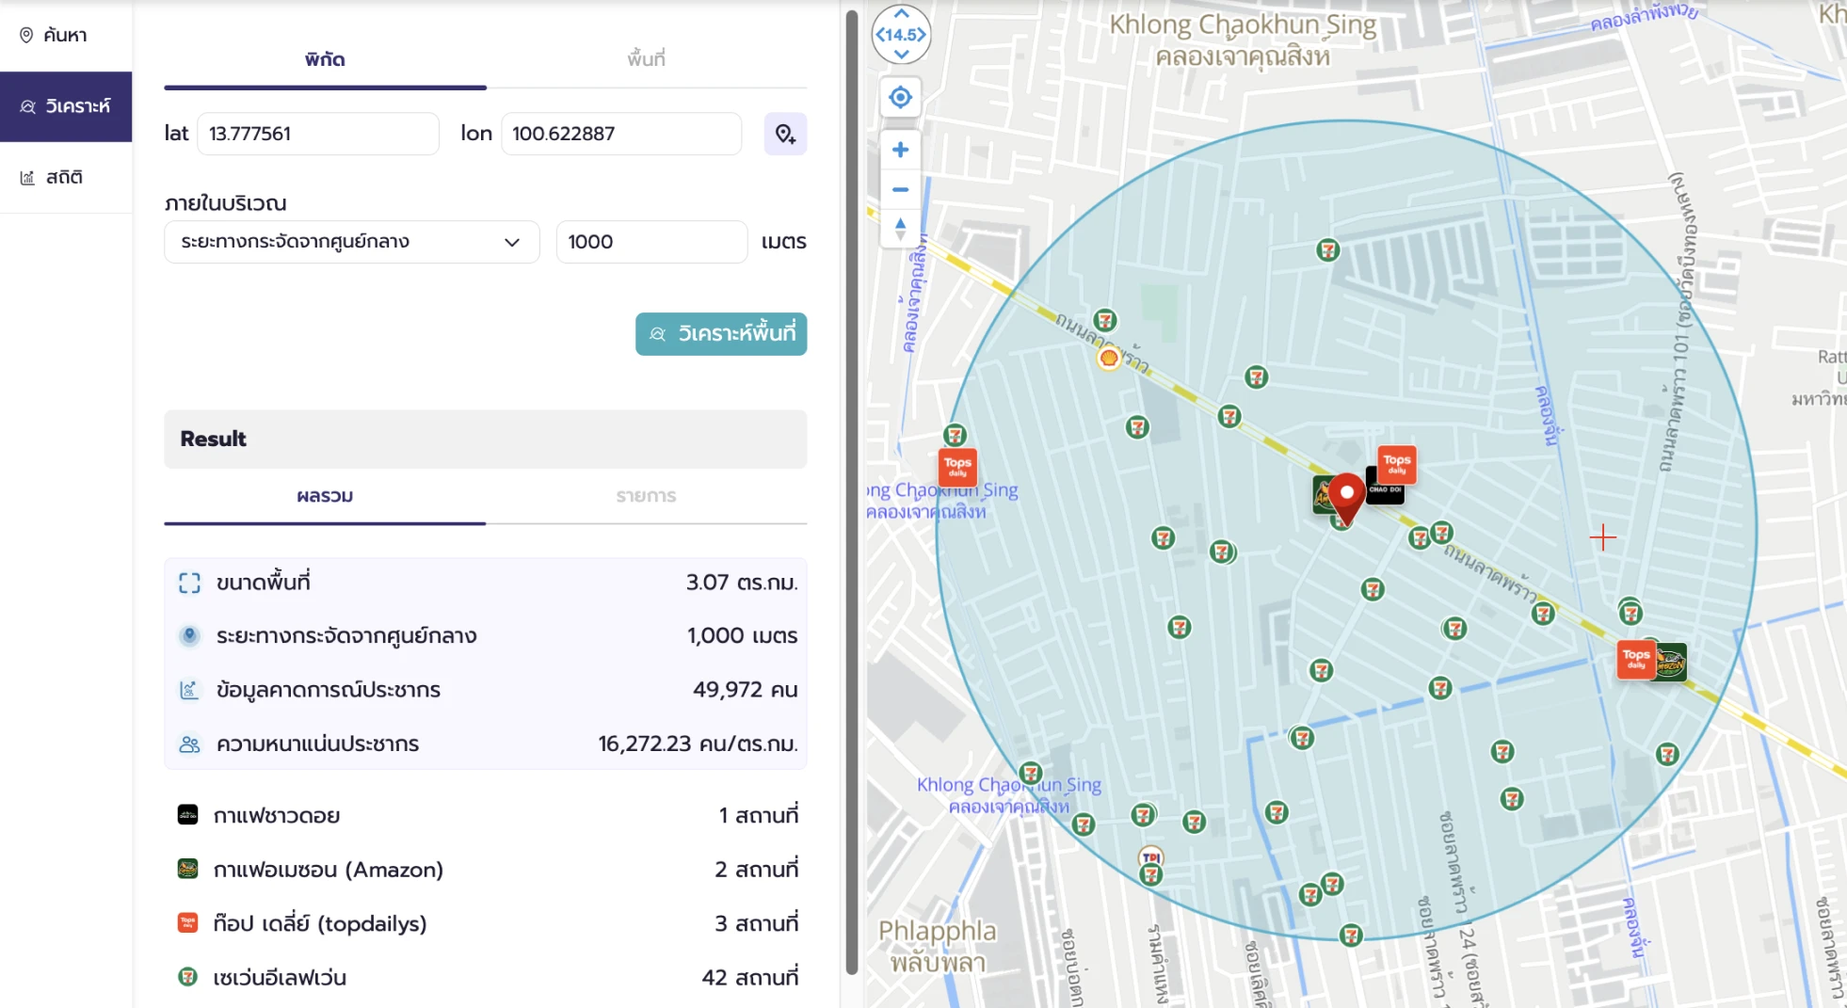Click the population forecast chart icon
This screenshot has width=1847, height=1008.
tap(189, 690)
